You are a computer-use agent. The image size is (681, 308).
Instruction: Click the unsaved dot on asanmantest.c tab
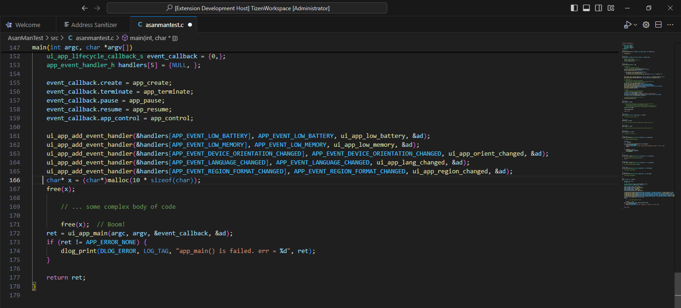[190, 25]
